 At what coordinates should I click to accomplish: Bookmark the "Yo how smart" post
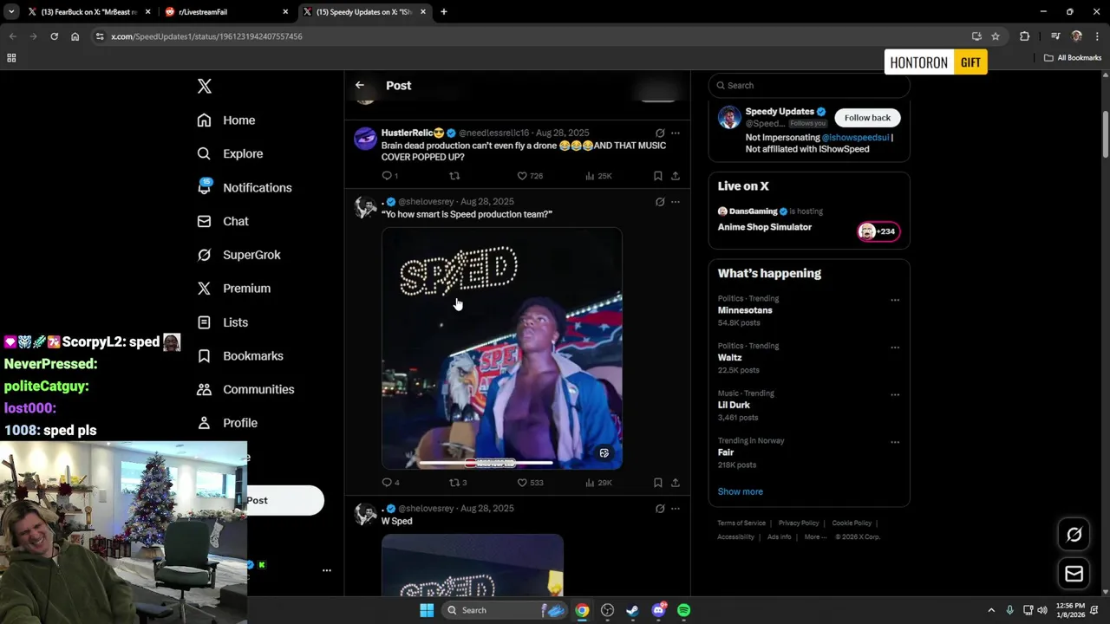click(x=658, y=483)
